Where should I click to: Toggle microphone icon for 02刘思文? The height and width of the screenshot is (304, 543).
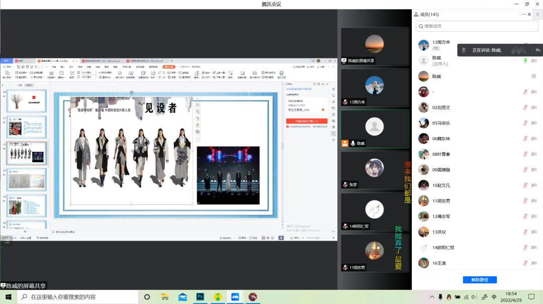pyautogui.click(x=525, y=108)
